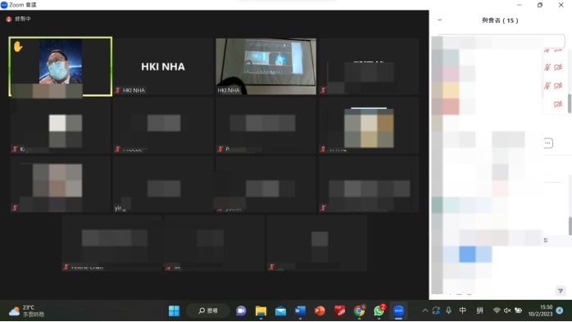
Task: Open the weather widget showing 23°C
Action: coord(26,311)
